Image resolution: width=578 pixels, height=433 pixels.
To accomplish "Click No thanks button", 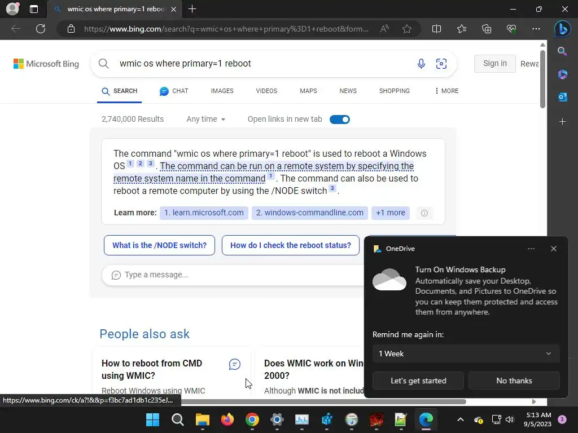I will coord(514,381).
